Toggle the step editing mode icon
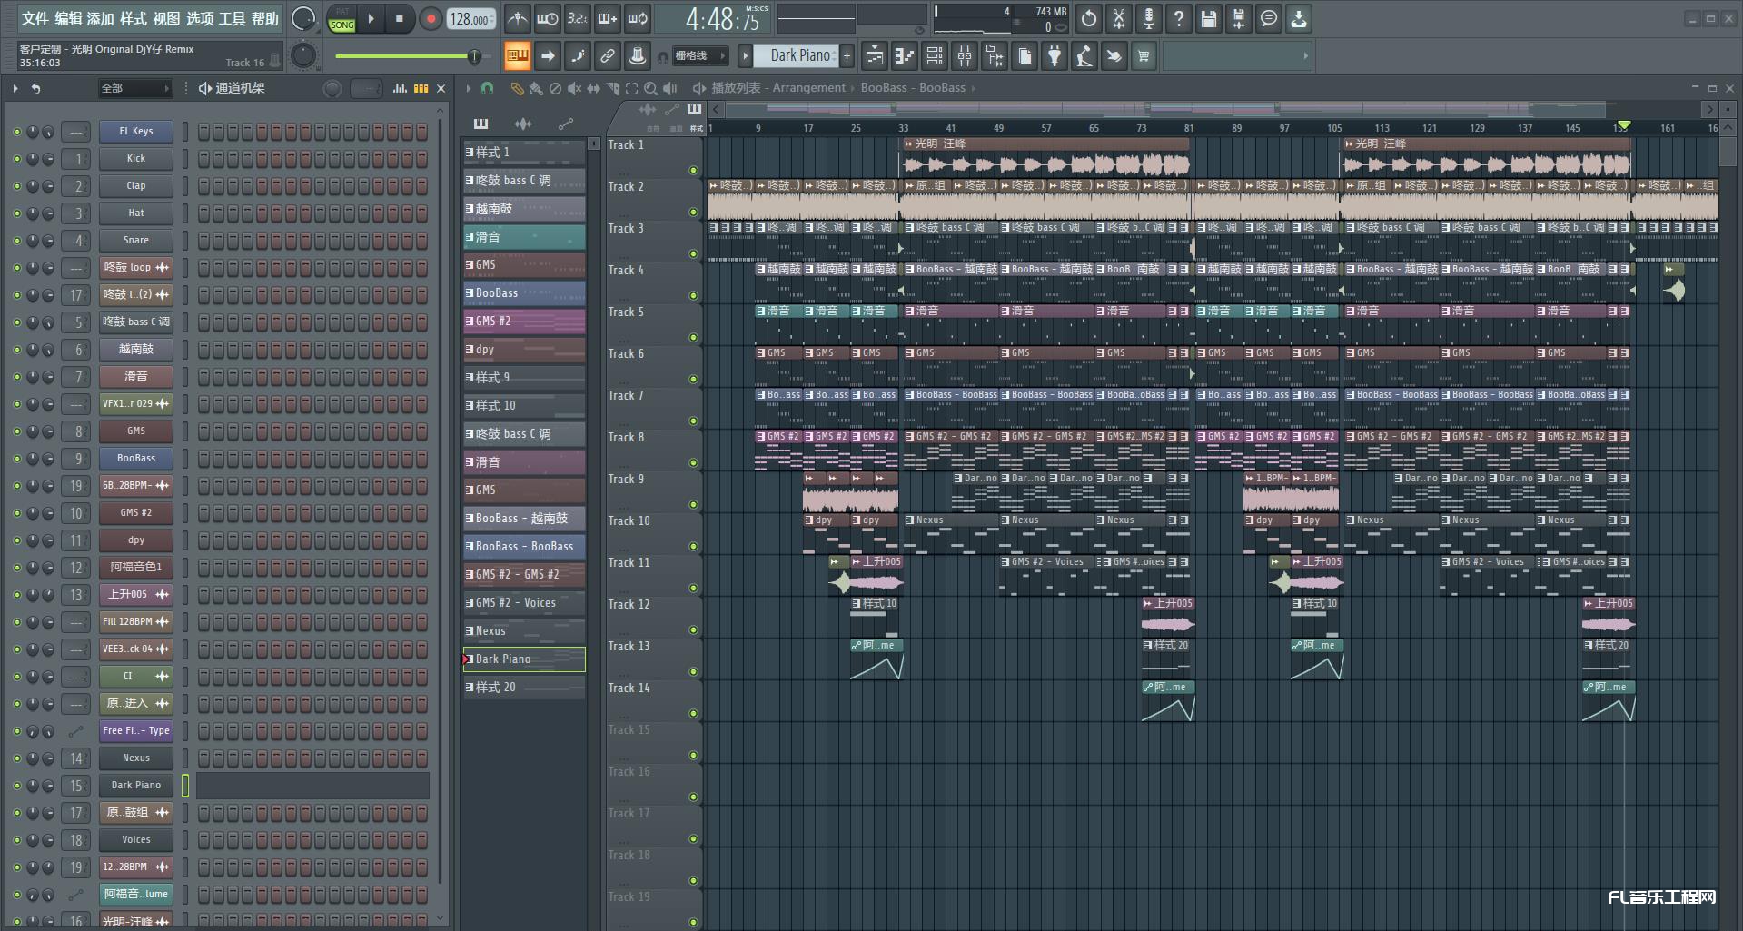The width and height of the screenshot is (1743, 931). coord(578,56)
